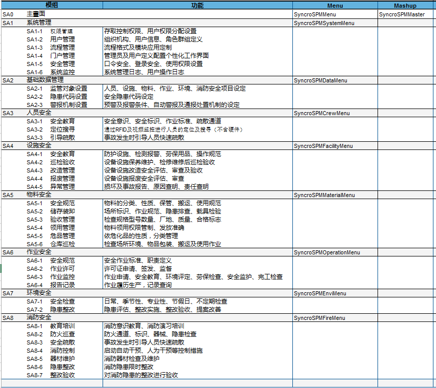Click the SA5-5 危品管理 cell
Viewport: 436px width, 388px height.
pyautogui.click(x=52, y=236)
